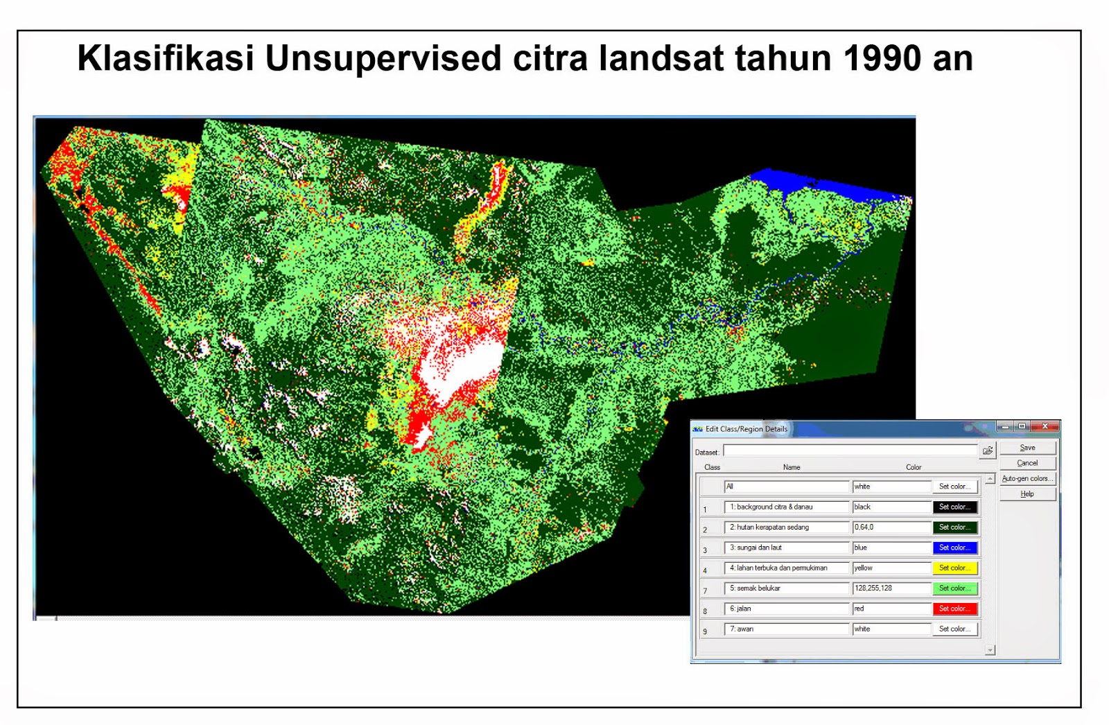Set color for lahan terbuka dan permukiman class
This screenshot has width=1109, height=725.
click(954, 568)
